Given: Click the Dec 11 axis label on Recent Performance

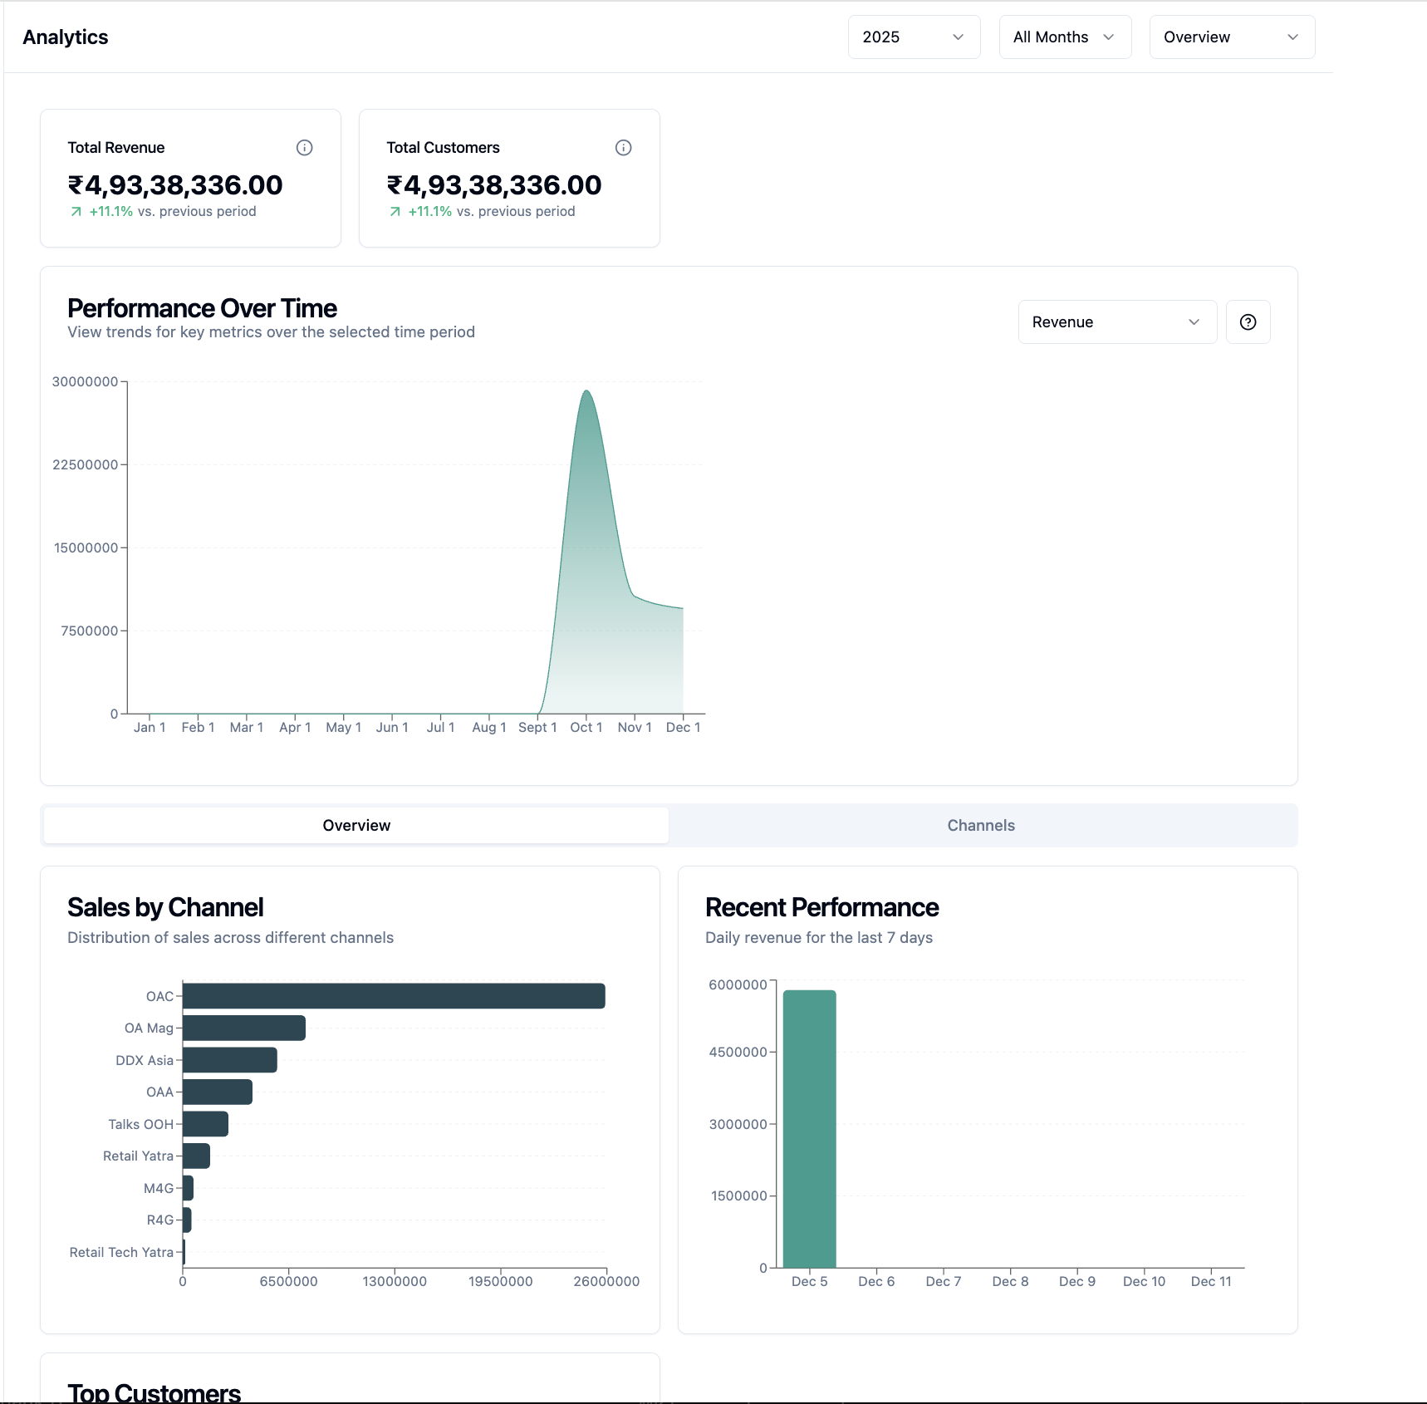Looking at the screenshot, I should 1210,1281.
